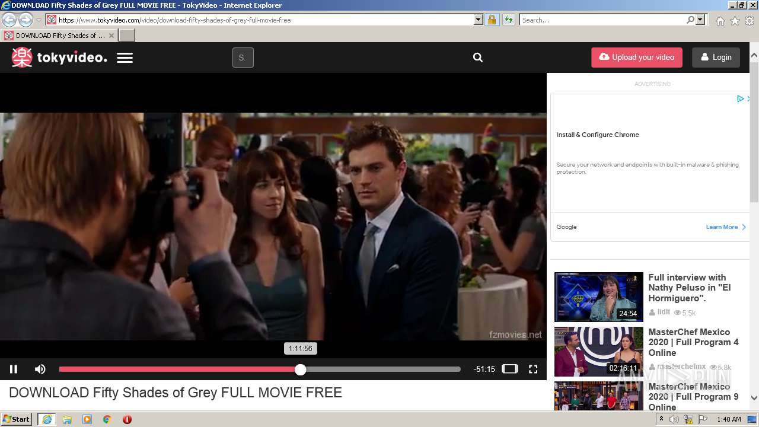Open IE Tools gear icon
The image size is (759, 427).
pos(750,21)
